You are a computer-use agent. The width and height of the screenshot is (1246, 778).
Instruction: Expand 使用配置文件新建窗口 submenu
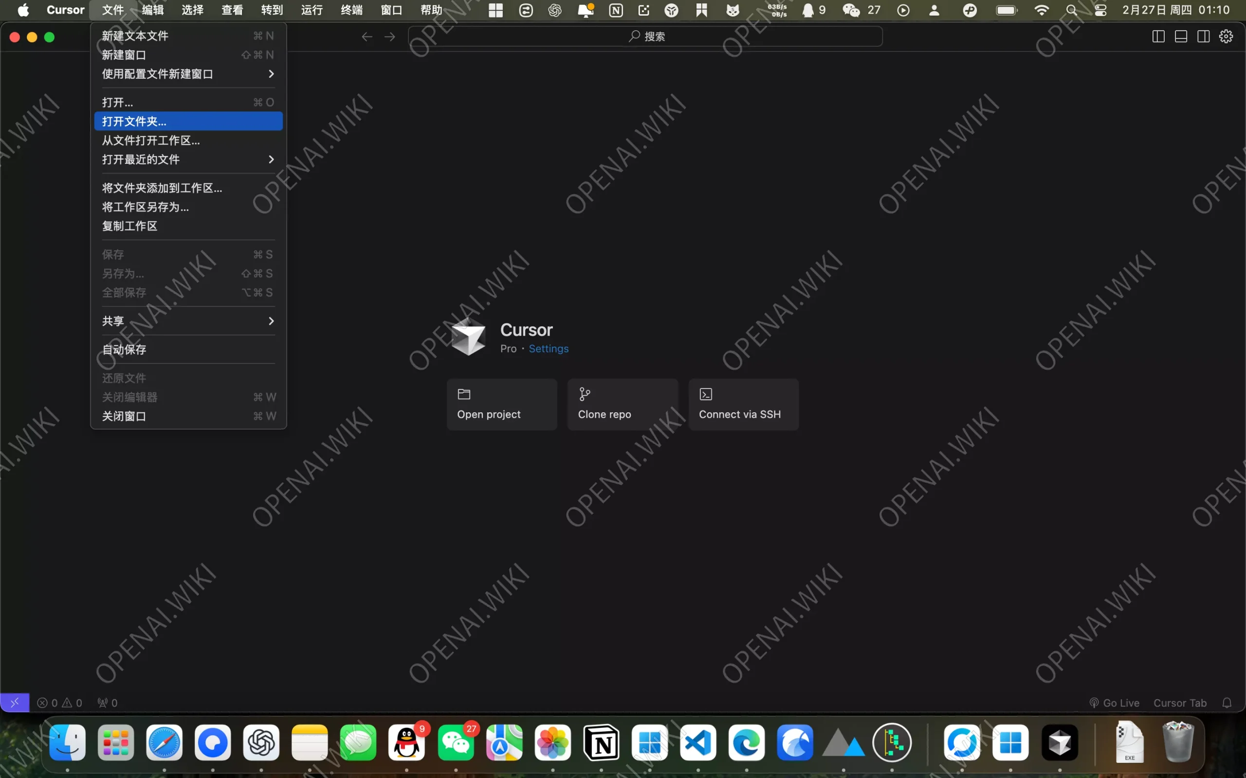click(x=187, y=74)
